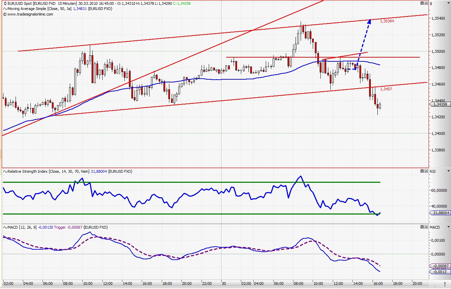451x289 pixels.
Task: Close the MACD indicator pane
Action: point(426,227)
